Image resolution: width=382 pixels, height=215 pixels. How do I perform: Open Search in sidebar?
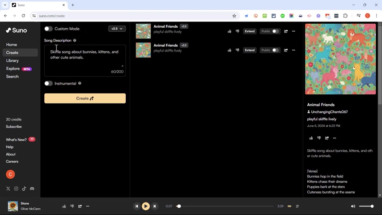[x=12, y=77]
